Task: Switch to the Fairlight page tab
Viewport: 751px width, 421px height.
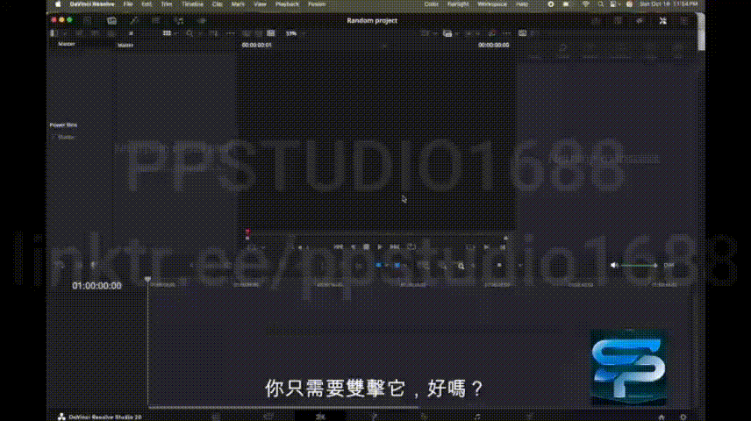Action: click(477, 417)
